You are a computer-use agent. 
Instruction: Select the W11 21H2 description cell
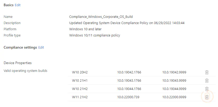(80, 97)
